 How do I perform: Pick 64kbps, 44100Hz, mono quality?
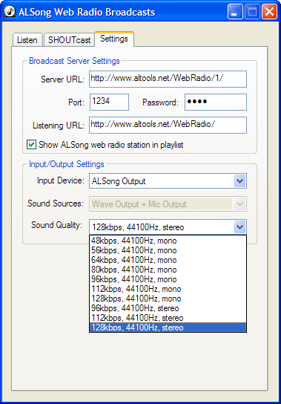point(168,260)
